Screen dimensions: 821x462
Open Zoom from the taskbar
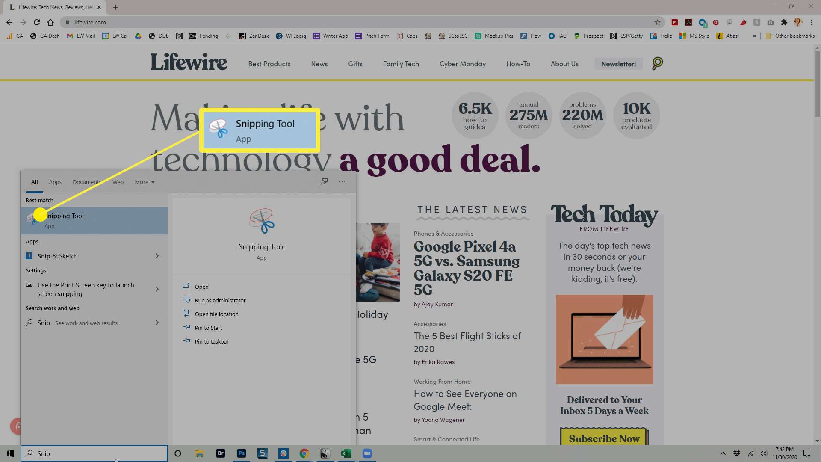pyautogui.click(x=367, y=453)
